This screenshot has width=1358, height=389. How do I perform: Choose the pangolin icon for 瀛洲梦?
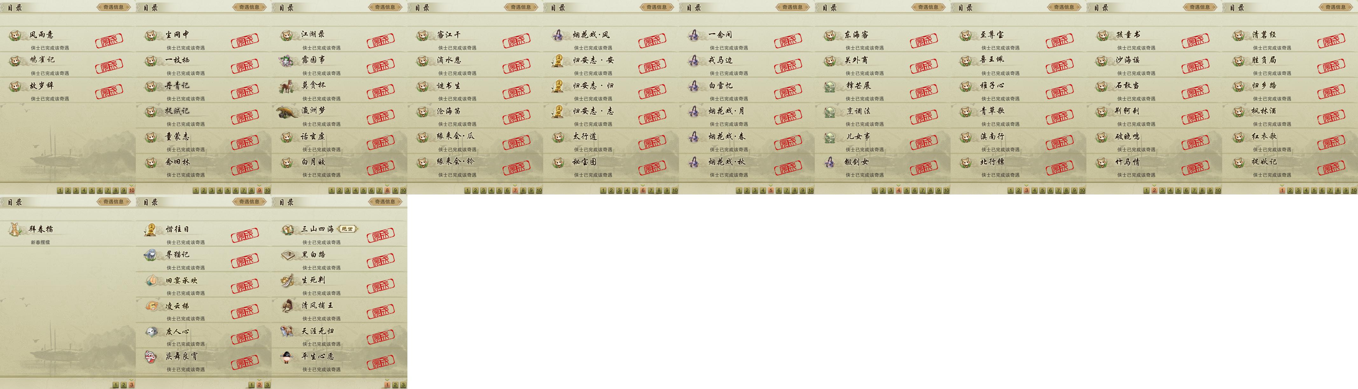pos(287,111)
